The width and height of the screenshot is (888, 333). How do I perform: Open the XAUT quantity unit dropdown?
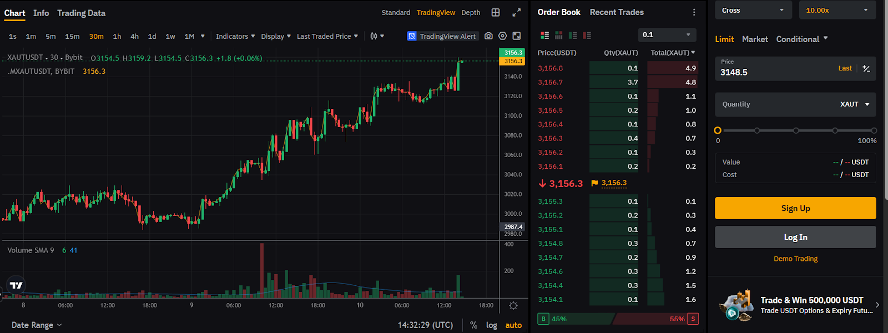click(855, 104)
